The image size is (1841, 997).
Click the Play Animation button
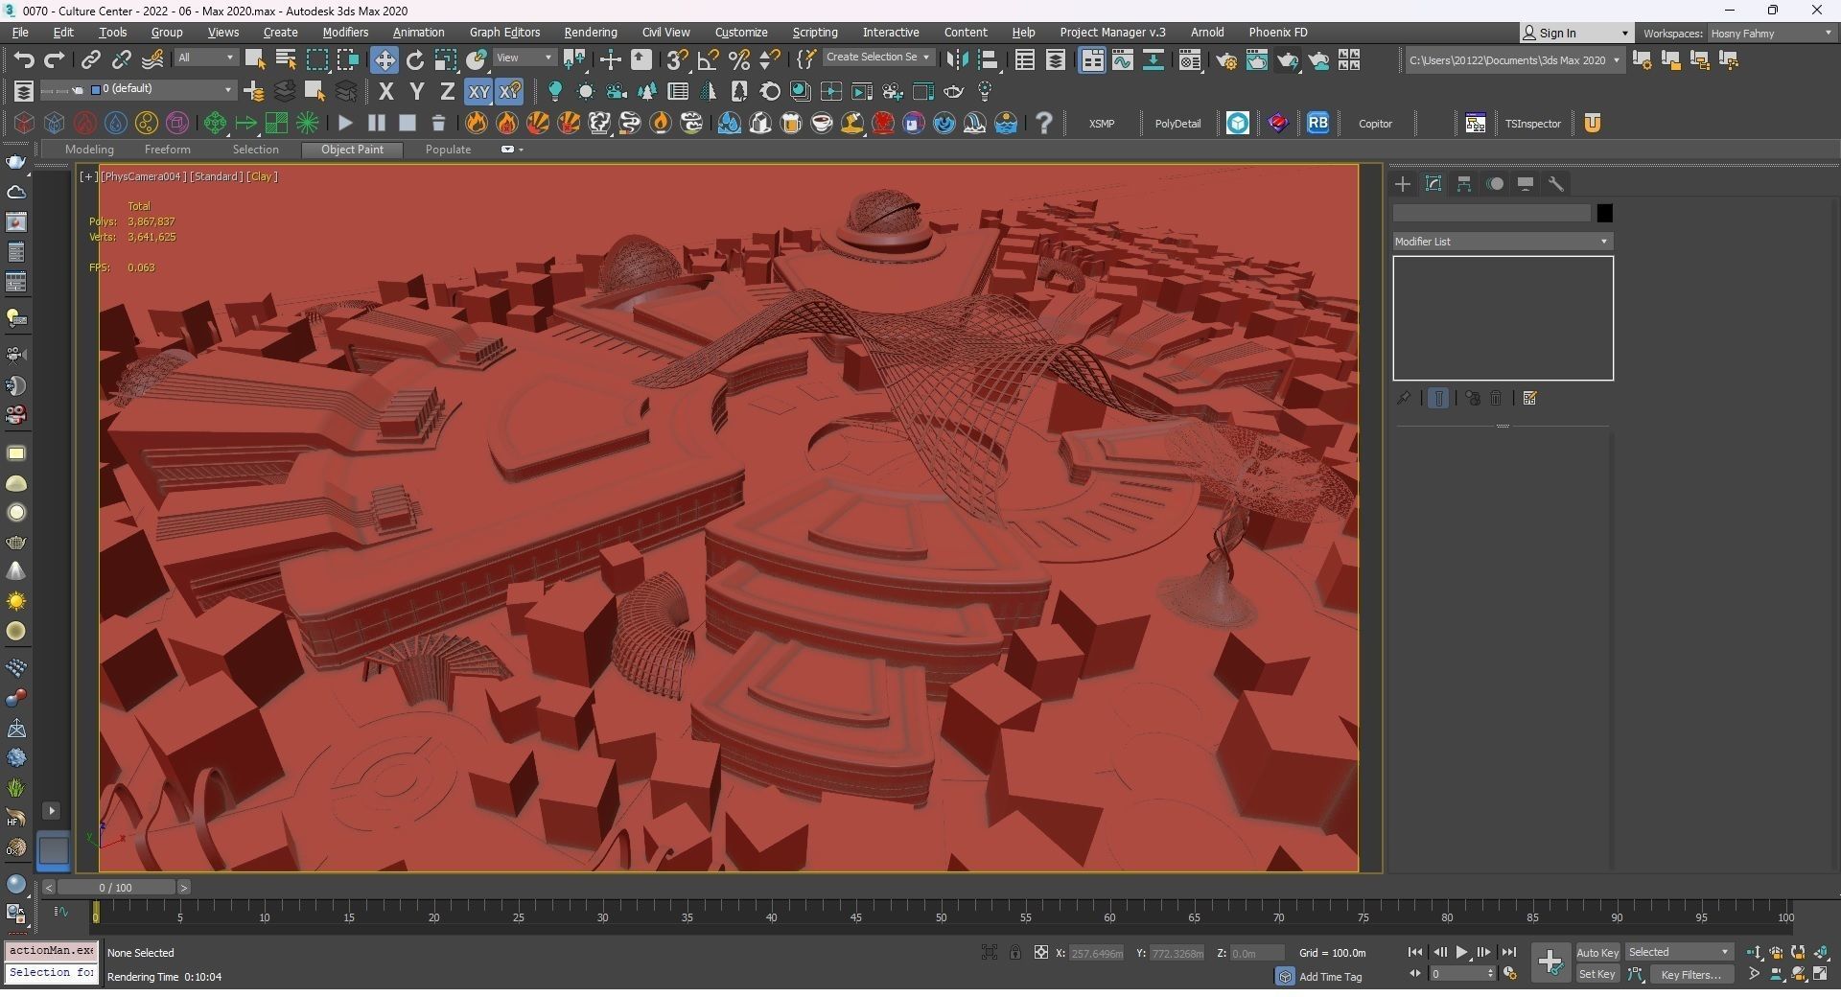1461,952
